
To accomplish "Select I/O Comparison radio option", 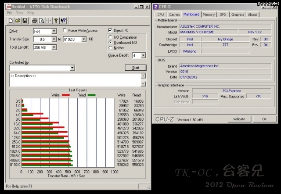I will coord(110,37).
